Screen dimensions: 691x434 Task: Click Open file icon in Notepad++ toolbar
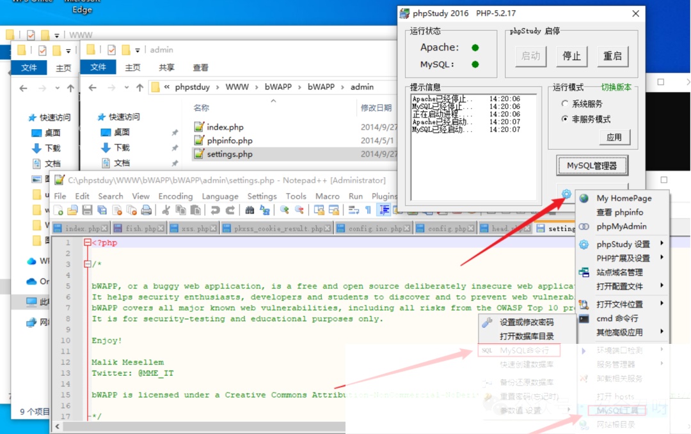pos(72,210)
